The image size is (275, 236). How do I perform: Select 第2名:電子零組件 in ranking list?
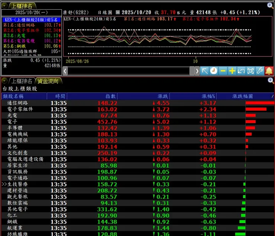coord(32,30)
